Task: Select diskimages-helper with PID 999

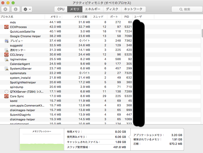Action: point(100,110)
